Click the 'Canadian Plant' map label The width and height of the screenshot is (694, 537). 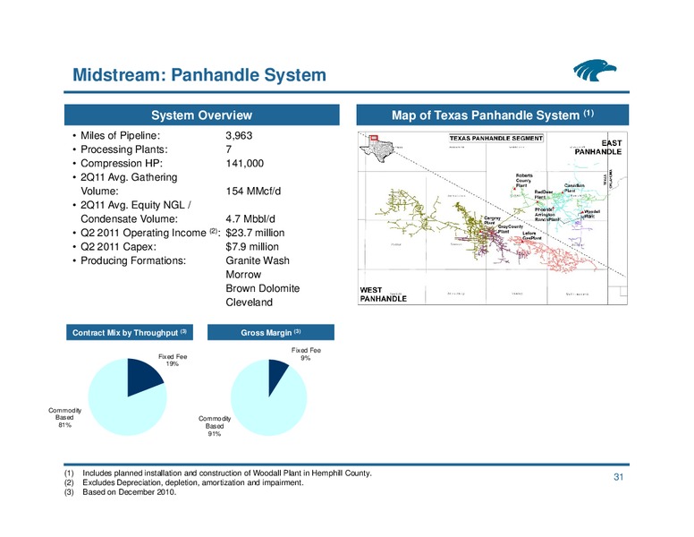coord(574,188)
